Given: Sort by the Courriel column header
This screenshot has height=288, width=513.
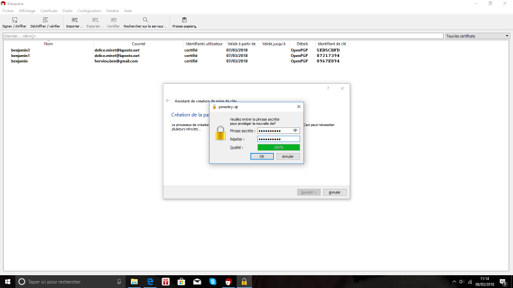Looking at the screenshot, I should click(139, 44).
